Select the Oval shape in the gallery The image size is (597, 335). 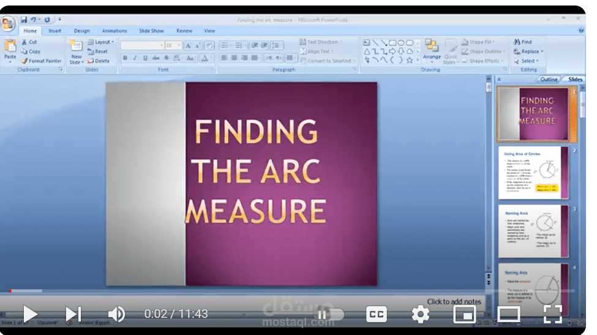[x=401, y=43]
